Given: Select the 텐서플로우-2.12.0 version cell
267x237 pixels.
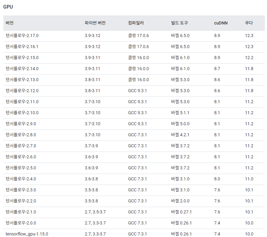Looking at the screenshot, I should coord(22,91).
